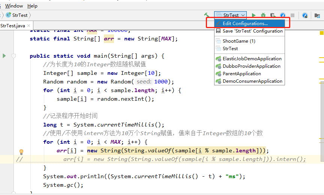The image size is (324, 195).
Task: Open Project Structure folder icon
Action: point(317,15)
